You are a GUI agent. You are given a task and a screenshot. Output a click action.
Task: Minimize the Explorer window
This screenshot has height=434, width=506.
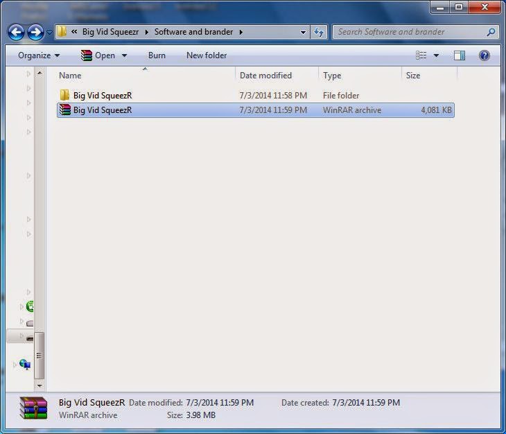pyautogui.click(x=440, y=7)
